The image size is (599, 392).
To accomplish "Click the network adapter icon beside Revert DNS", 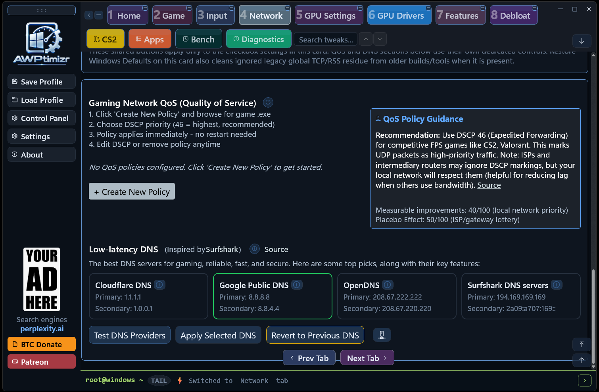I will 382,335.
